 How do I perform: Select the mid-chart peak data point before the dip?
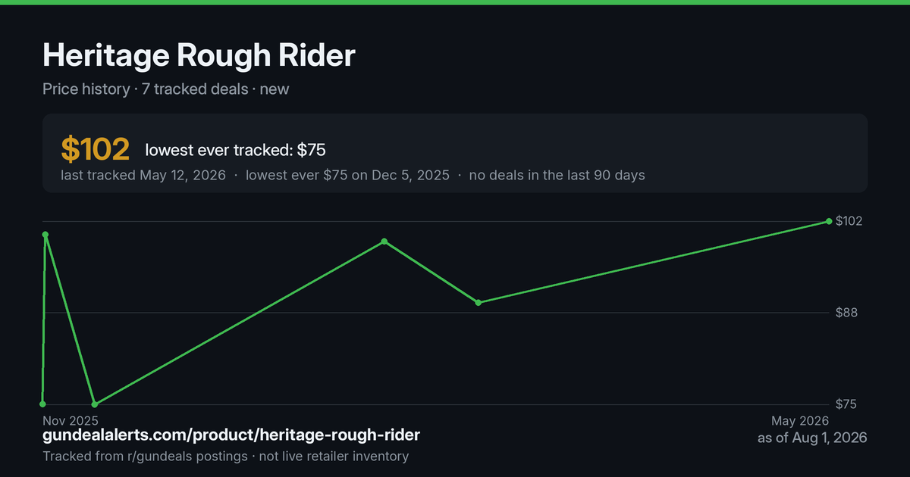pos(384,242)
